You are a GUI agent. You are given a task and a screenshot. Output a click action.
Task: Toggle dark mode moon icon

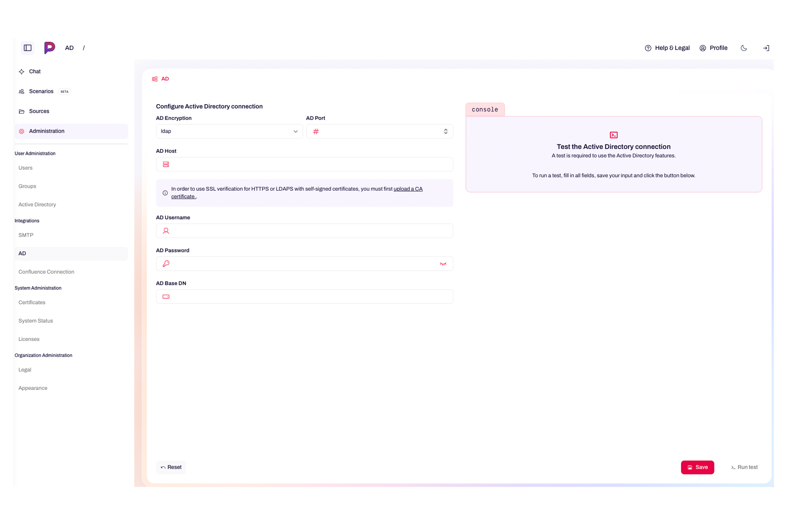(x=744, y=48)
